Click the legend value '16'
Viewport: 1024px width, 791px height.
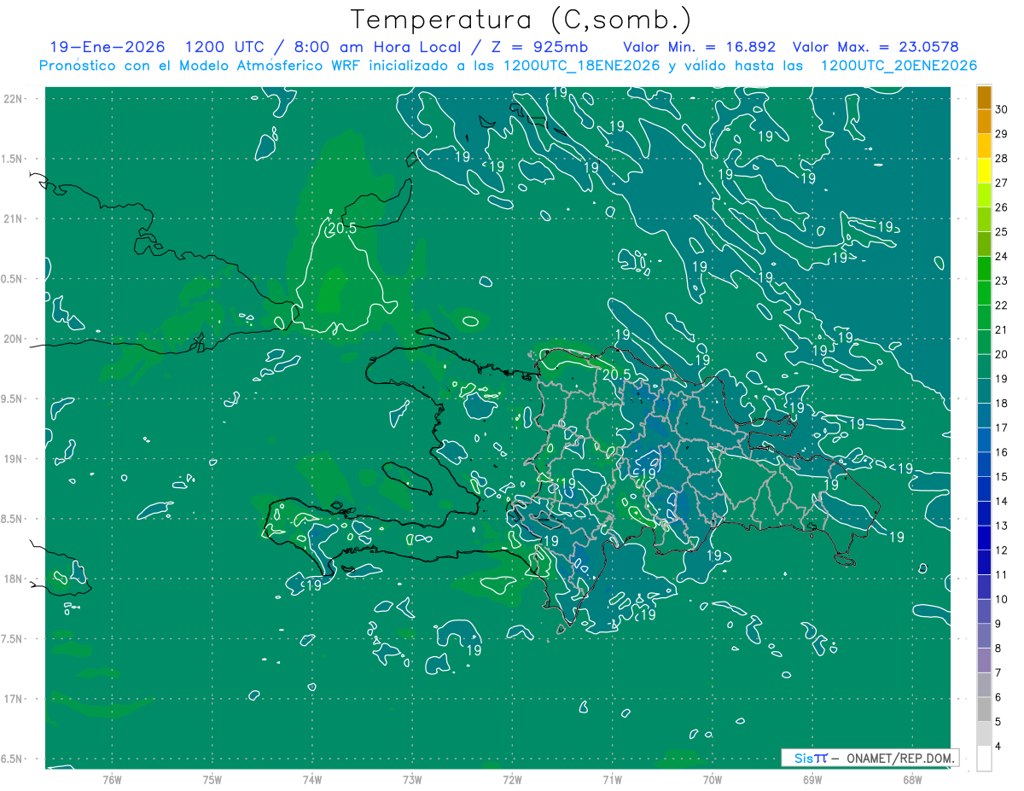(1002, 452)
